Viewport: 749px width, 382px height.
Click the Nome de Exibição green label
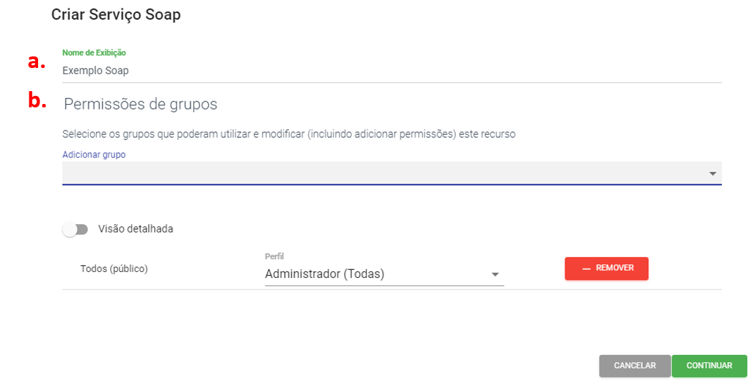(x=94, y=52)
